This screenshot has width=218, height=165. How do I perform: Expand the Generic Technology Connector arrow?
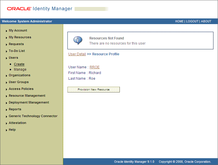point(6,117)
